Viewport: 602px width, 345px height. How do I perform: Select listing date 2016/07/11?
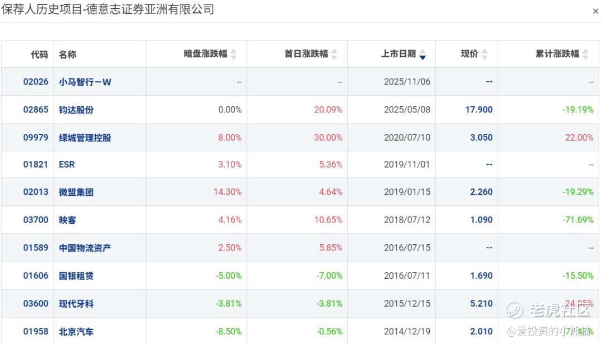click(407, 275)
